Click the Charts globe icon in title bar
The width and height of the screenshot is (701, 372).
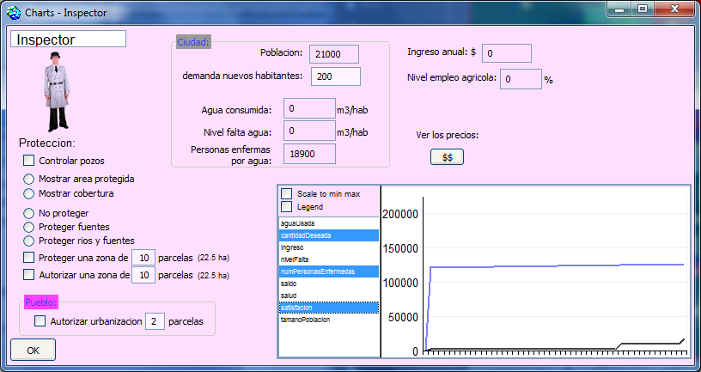pos(14,13)
